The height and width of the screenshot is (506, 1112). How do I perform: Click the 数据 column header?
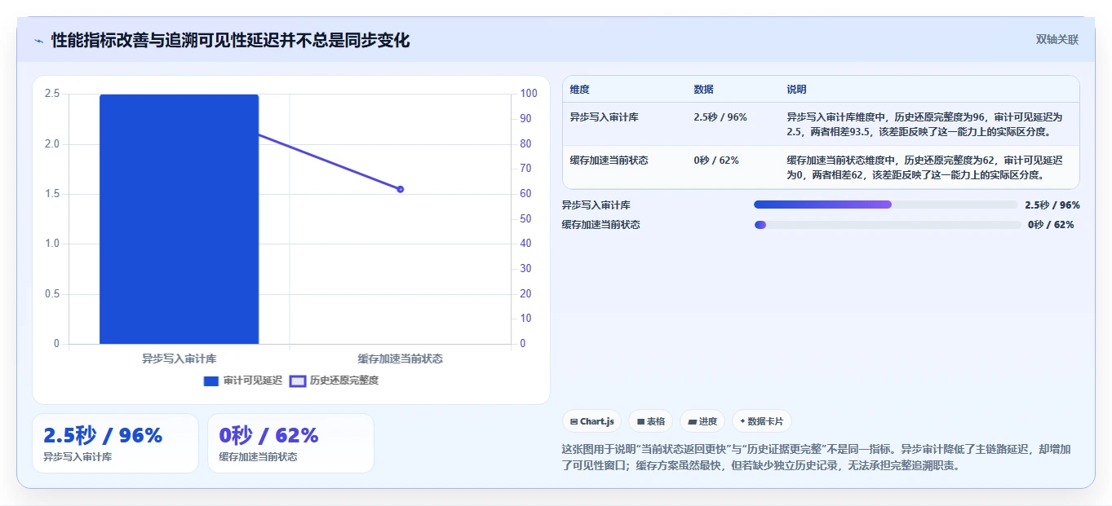[x=703, y=90]
